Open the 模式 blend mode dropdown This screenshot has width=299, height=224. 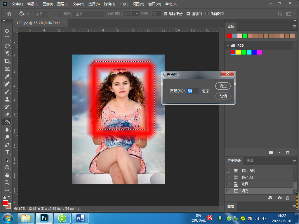pyautogui.click(x=88, y=14)
